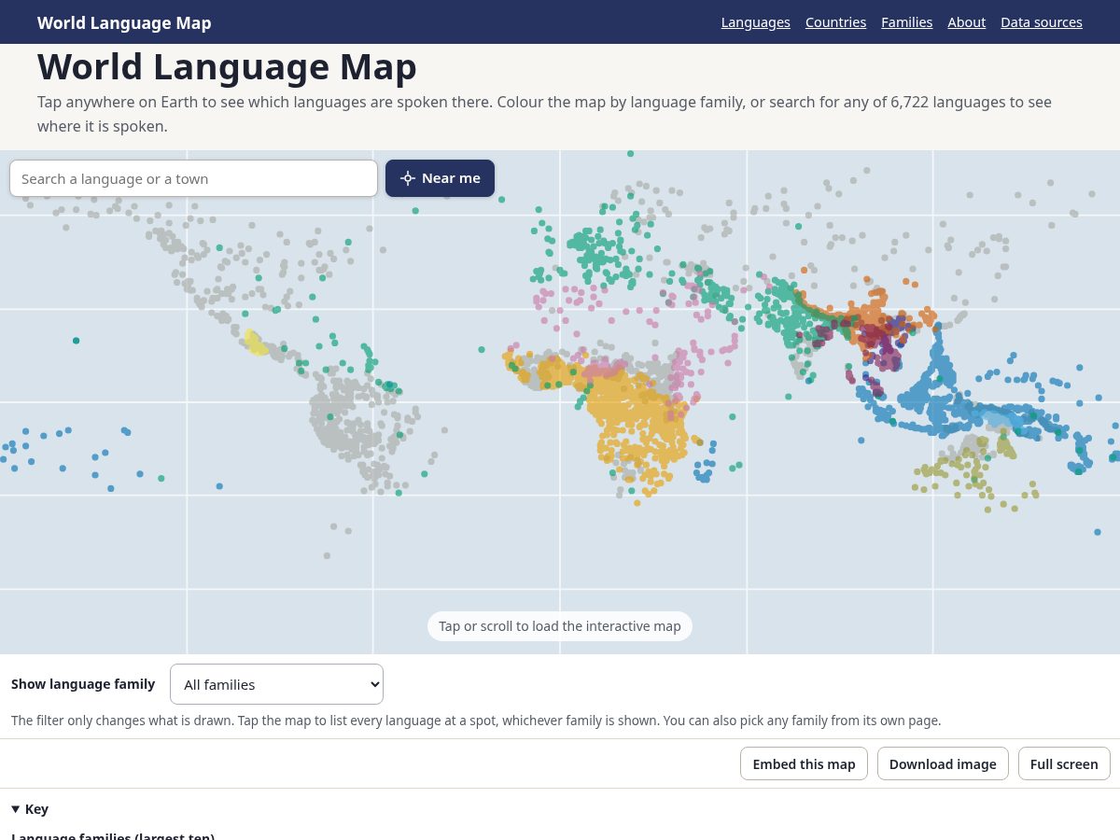Click the World Language Map site title
The image size is (1120, 840).
(124, 22)
